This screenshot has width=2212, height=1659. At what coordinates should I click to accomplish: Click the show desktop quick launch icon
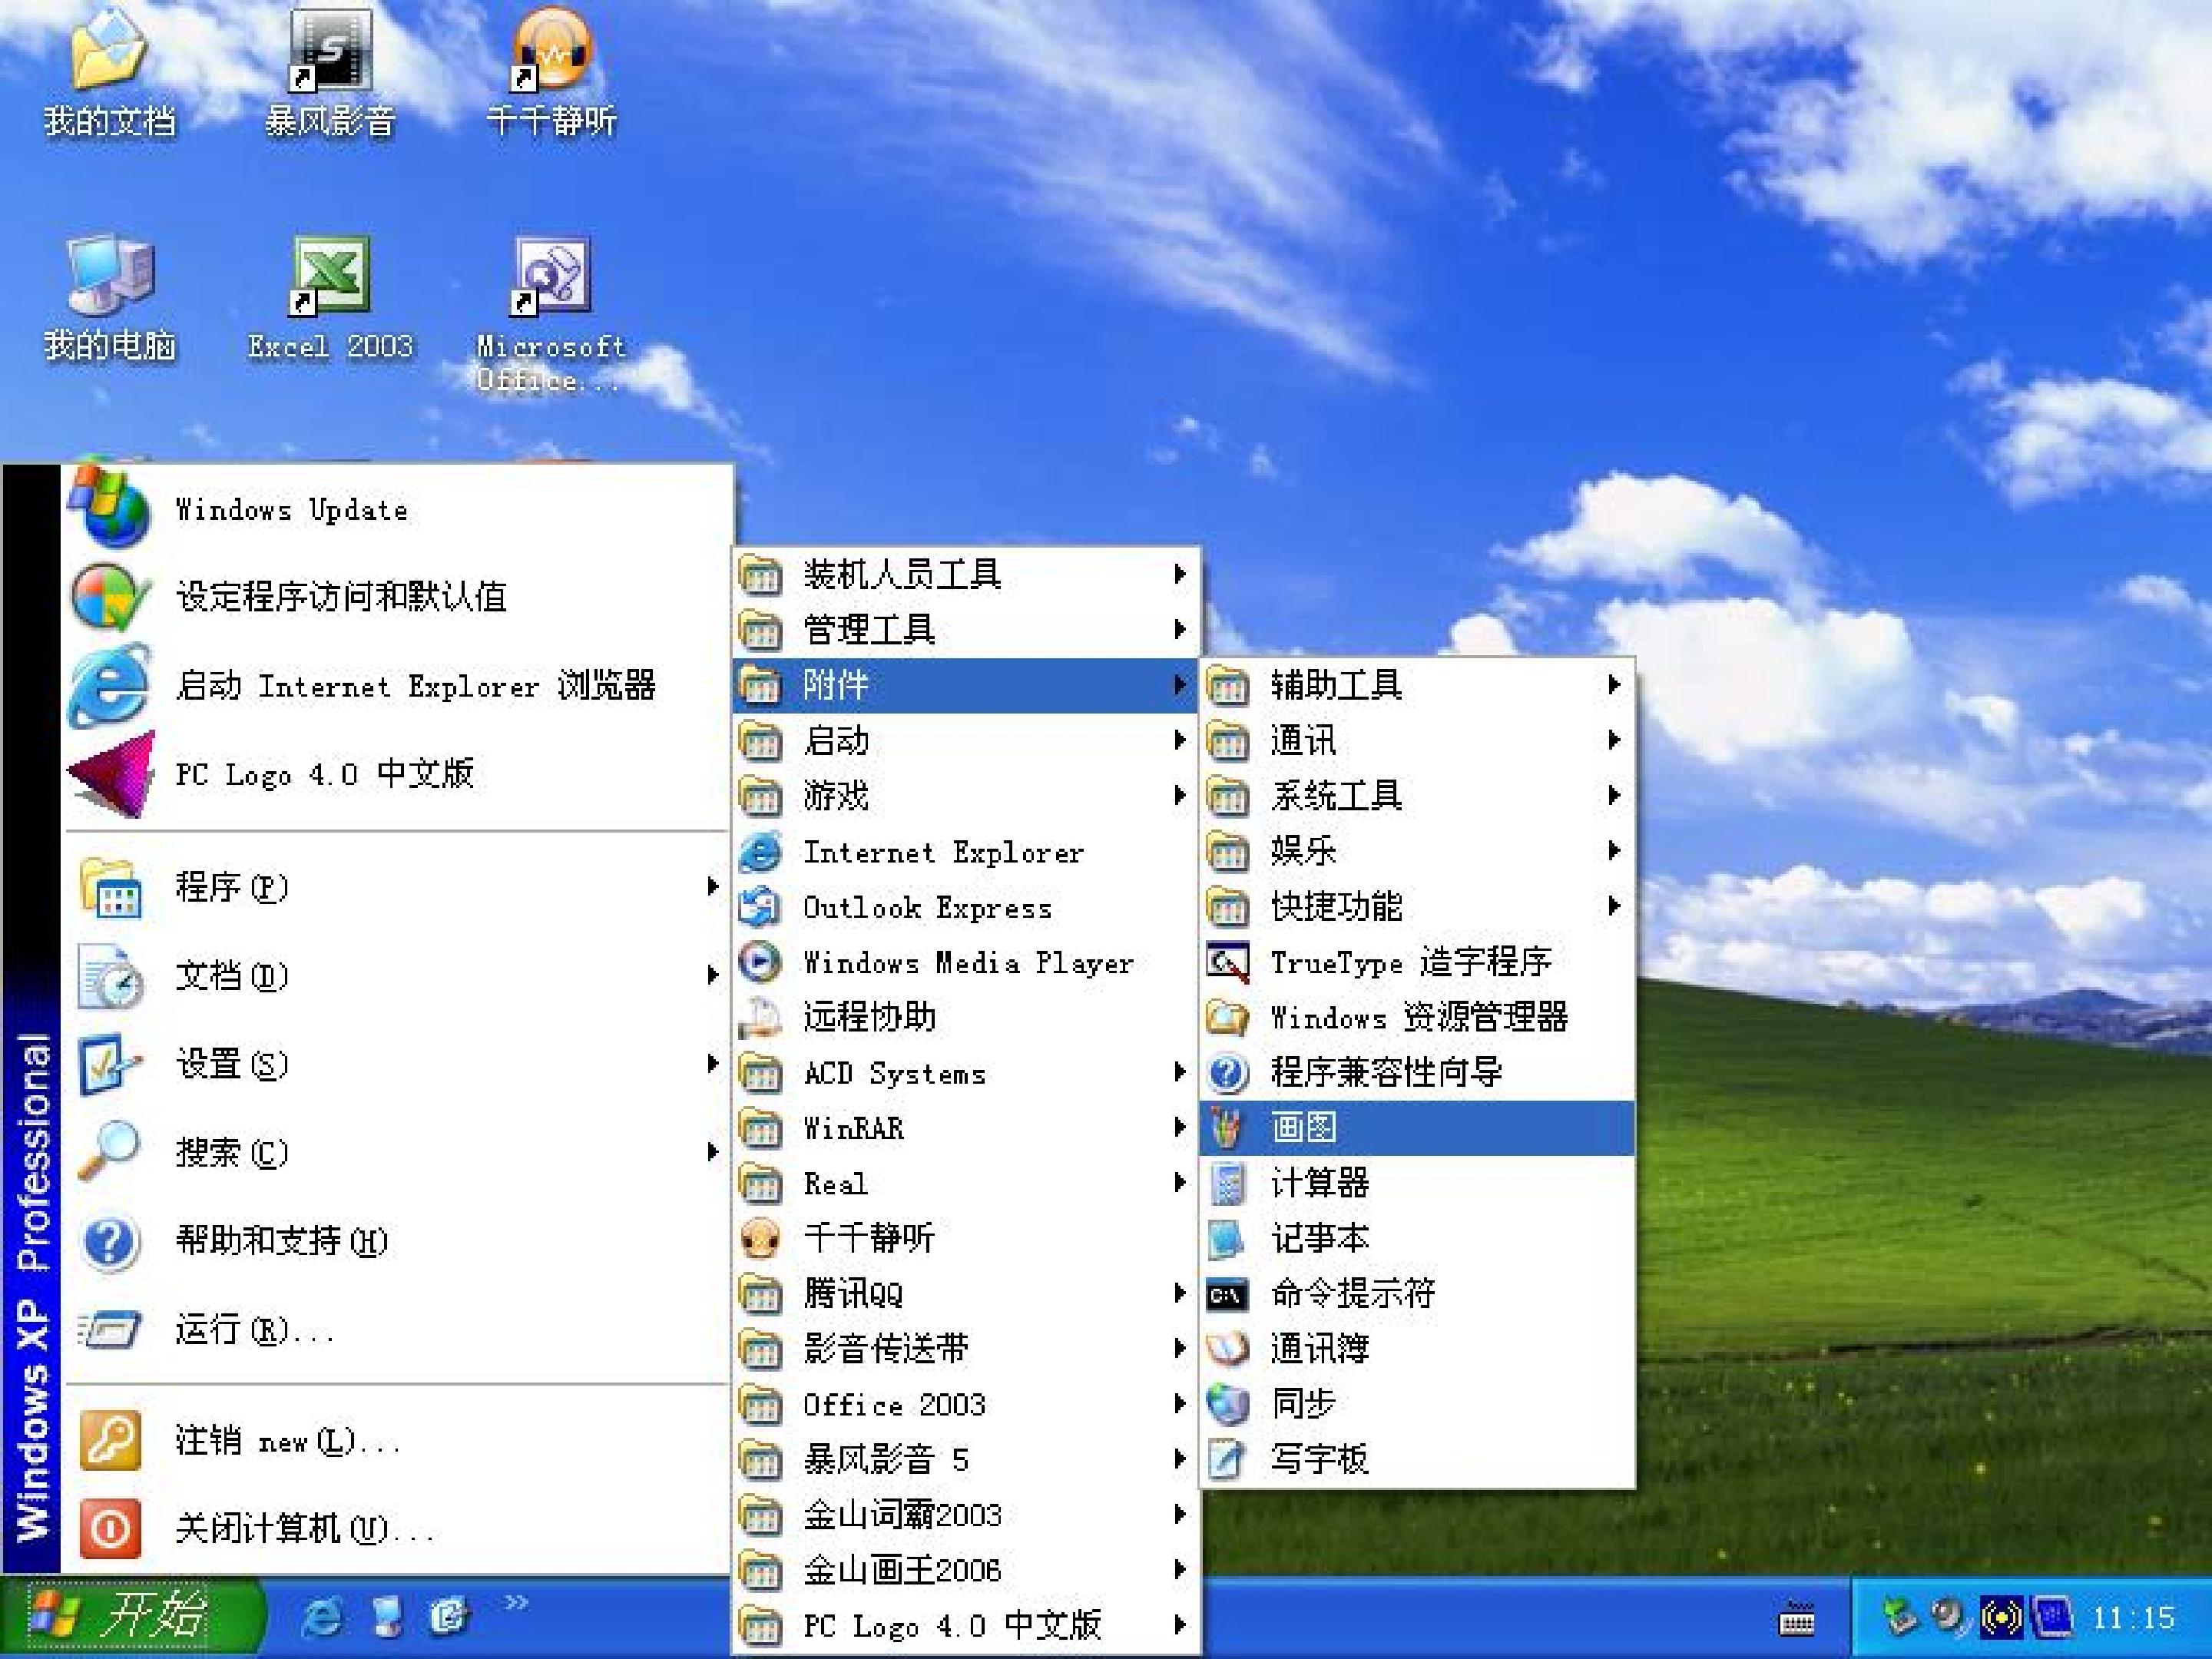tap(386, 1617)
